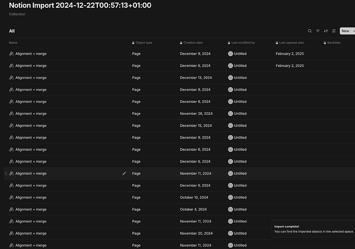Click the October 4, 2024 date cell
The width and height of the screenshot is (355, 249).
[193, 209]
